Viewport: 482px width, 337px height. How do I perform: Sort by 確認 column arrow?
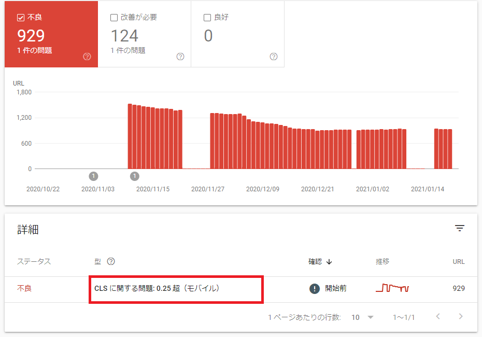click(329, 262)
